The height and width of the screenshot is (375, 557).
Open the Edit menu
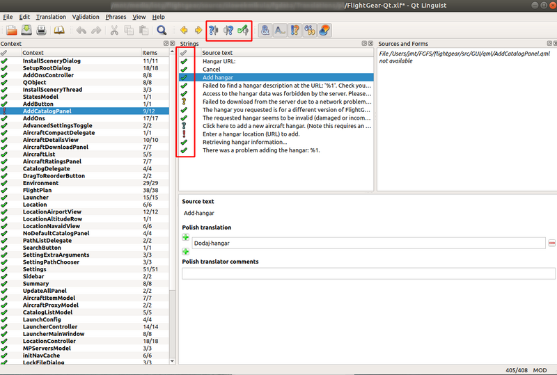(24, 17)
